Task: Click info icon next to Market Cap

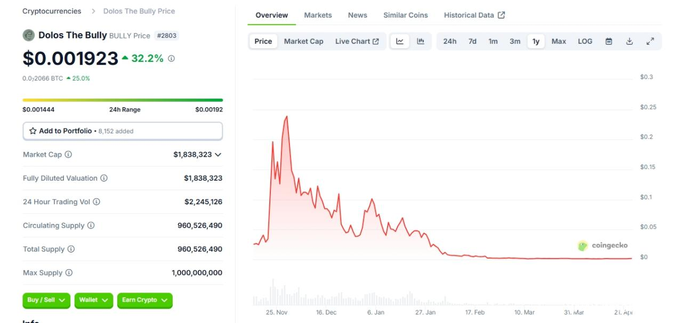Action: click(x=68, y=155)
